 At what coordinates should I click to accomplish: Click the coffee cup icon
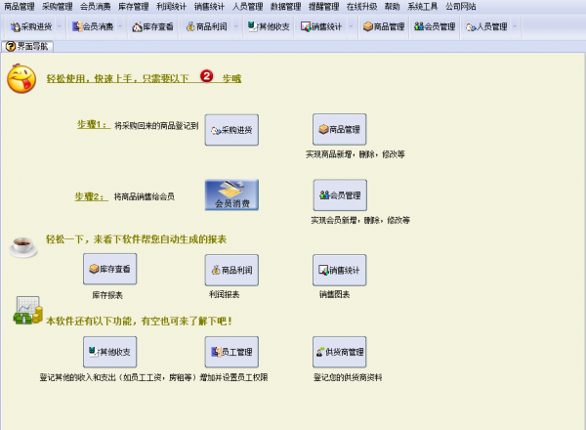[23, 247]
